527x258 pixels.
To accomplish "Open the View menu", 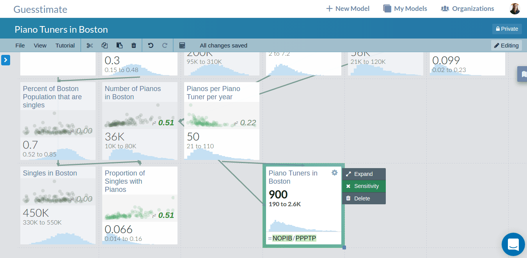I will pyautogui.click(x=40, y=46).
